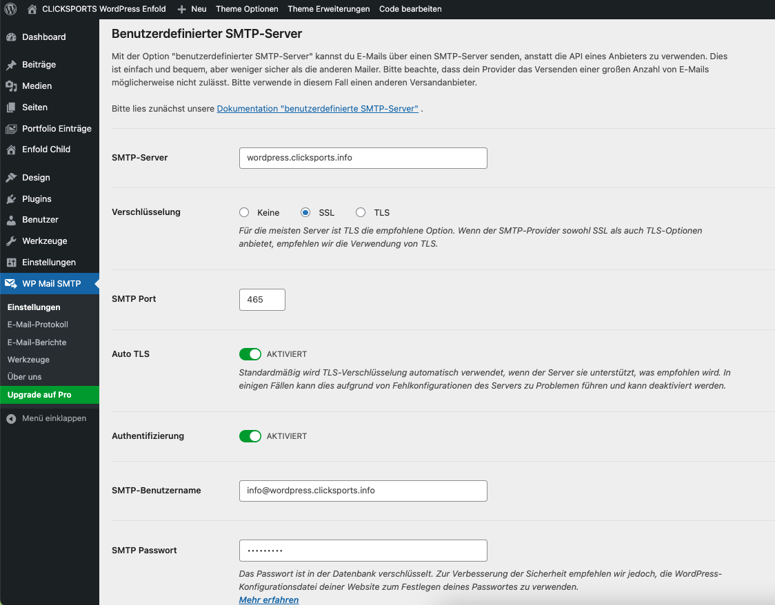Open Theme Optionen in admin bar
The image size is (775, 605).
coord(247,9)
